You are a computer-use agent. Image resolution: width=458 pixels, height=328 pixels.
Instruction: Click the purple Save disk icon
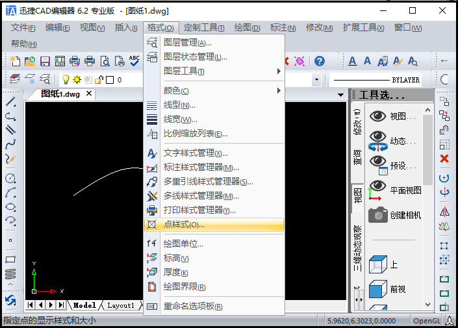coord(45,61)
